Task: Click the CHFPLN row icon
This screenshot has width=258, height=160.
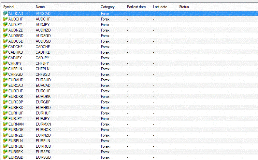Action: 5,69
